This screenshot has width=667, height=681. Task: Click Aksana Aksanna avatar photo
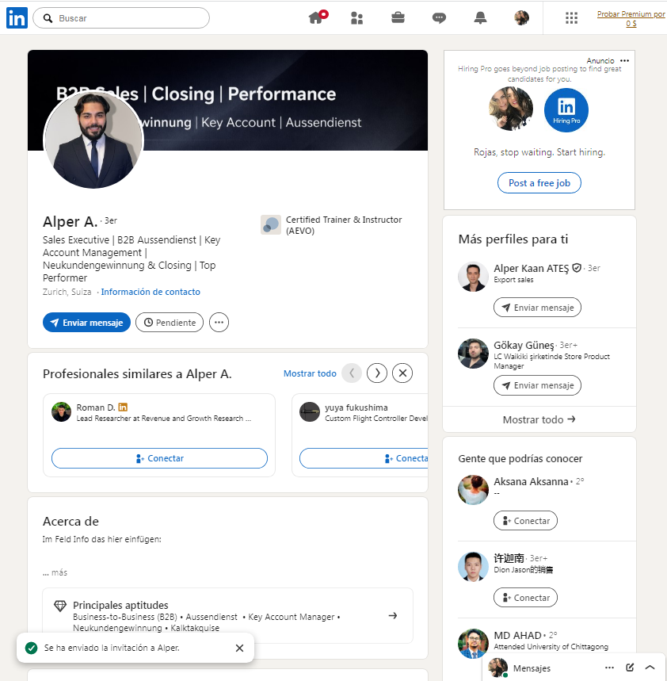pos(473,490)
